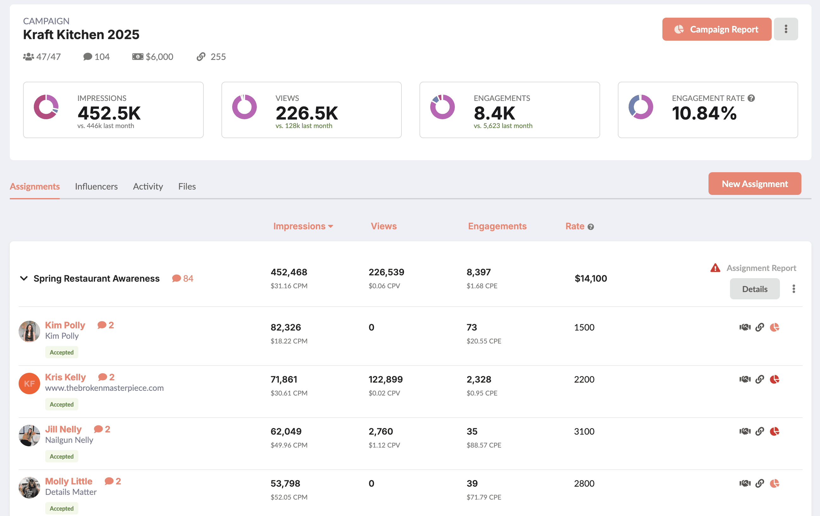Open Jill Nelly report pie icon

(x=775, y=431)
